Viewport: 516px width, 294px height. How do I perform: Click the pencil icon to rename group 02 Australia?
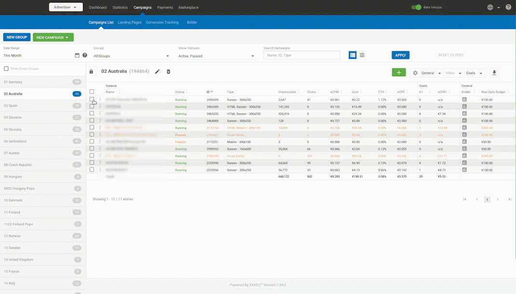pos(157,71)
